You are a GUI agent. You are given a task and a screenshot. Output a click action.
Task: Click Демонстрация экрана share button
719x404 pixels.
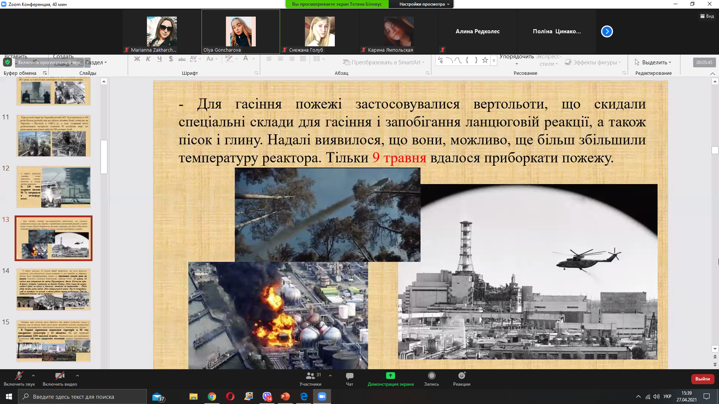391,379
